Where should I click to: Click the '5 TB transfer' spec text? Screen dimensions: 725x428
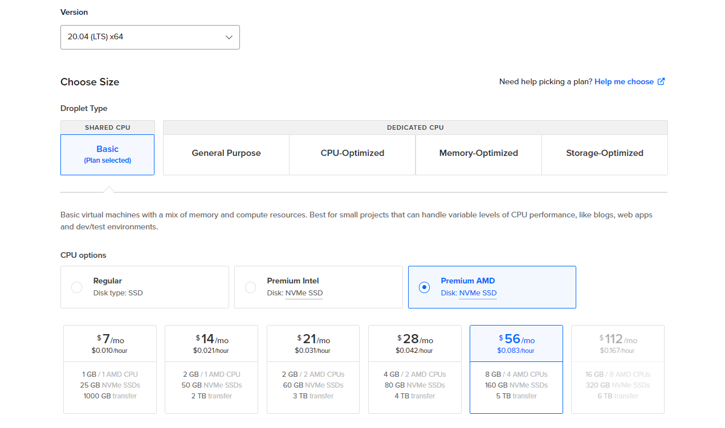pos(516,396)
